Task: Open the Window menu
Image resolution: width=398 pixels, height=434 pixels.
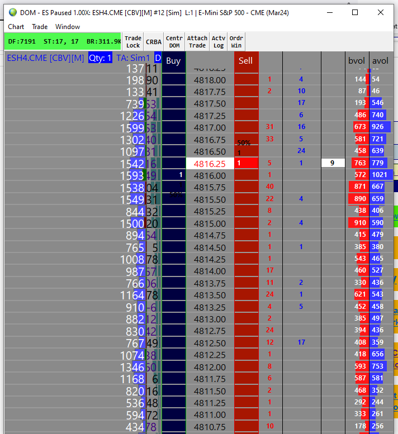Action: [68, 27]
